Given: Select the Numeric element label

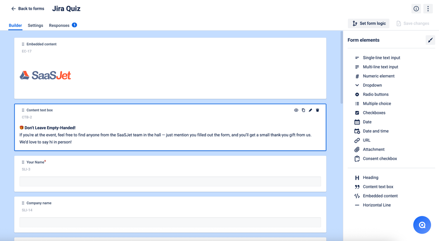Looking at the screenshot, I should (x=378, y=76).
